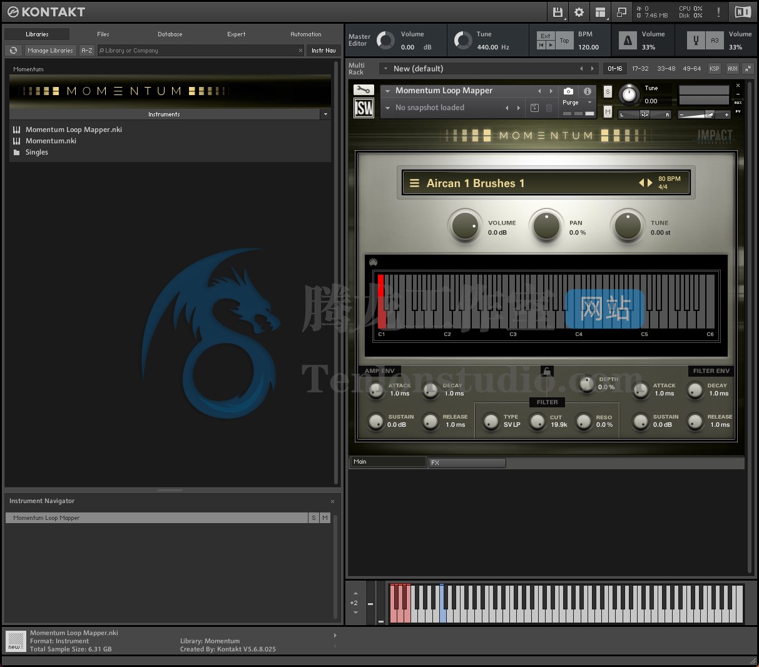Open the Purge dropdown menu
The height and width of the screenshot is (667, 759).
point(589,102)
